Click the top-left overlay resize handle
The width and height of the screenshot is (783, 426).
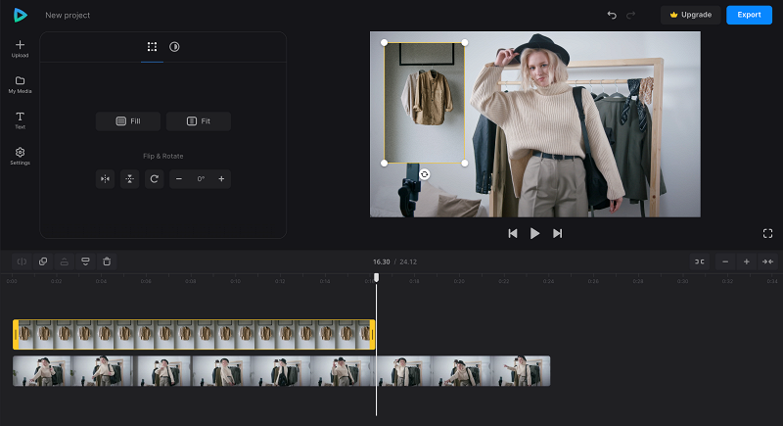tap(384, 43)
